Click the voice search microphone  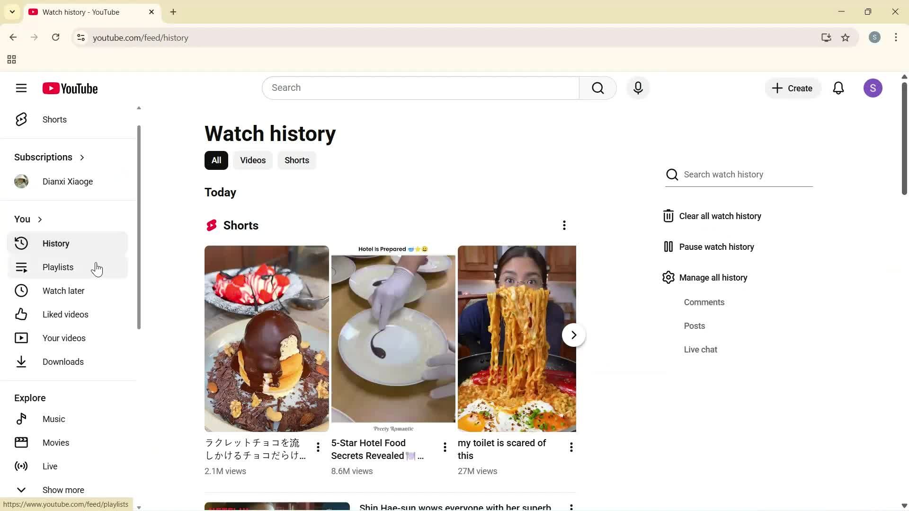point(638,88)
